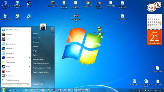Click the ES language indicator in taskbar
Screen dimensions: 164x92
(x=134, y=90)
